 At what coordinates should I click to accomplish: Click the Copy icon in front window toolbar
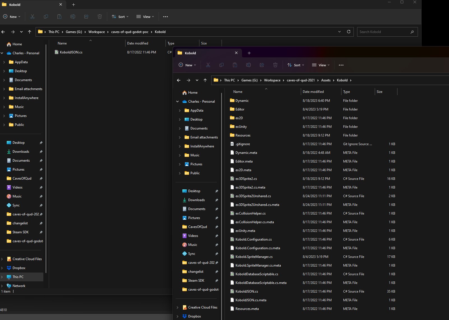(222, 65)
